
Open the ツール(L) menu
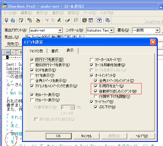coord(90,13)
